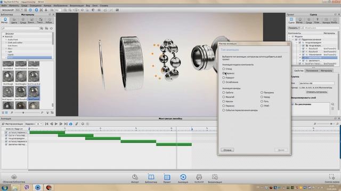Open the Показать dropdown in scene panel
Viewport: 341px width, 191px height.
click(294, 28)
